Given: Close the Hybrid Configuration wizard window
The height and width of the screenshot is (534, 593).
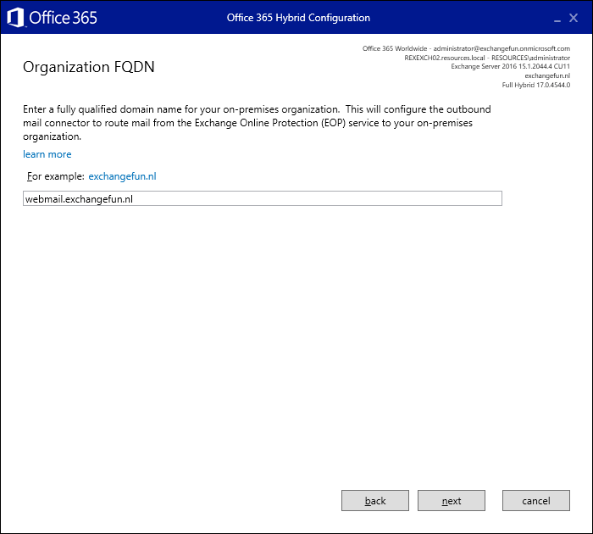Looking at the screenshot, I should tap(574, 17).
